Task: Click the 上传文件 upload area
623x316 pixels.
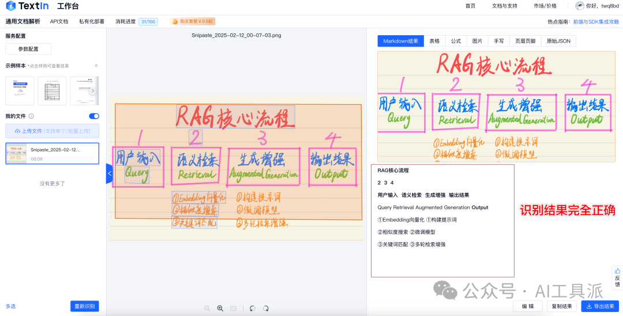Action: (x=52, y=131)
